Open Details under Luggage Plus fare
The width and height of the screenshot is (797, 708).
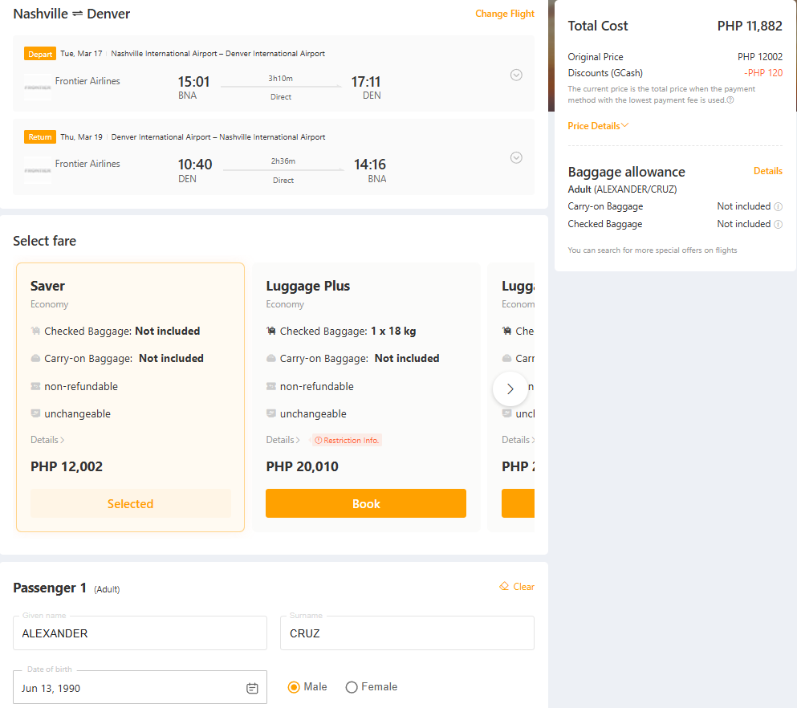tap(283, 440)
